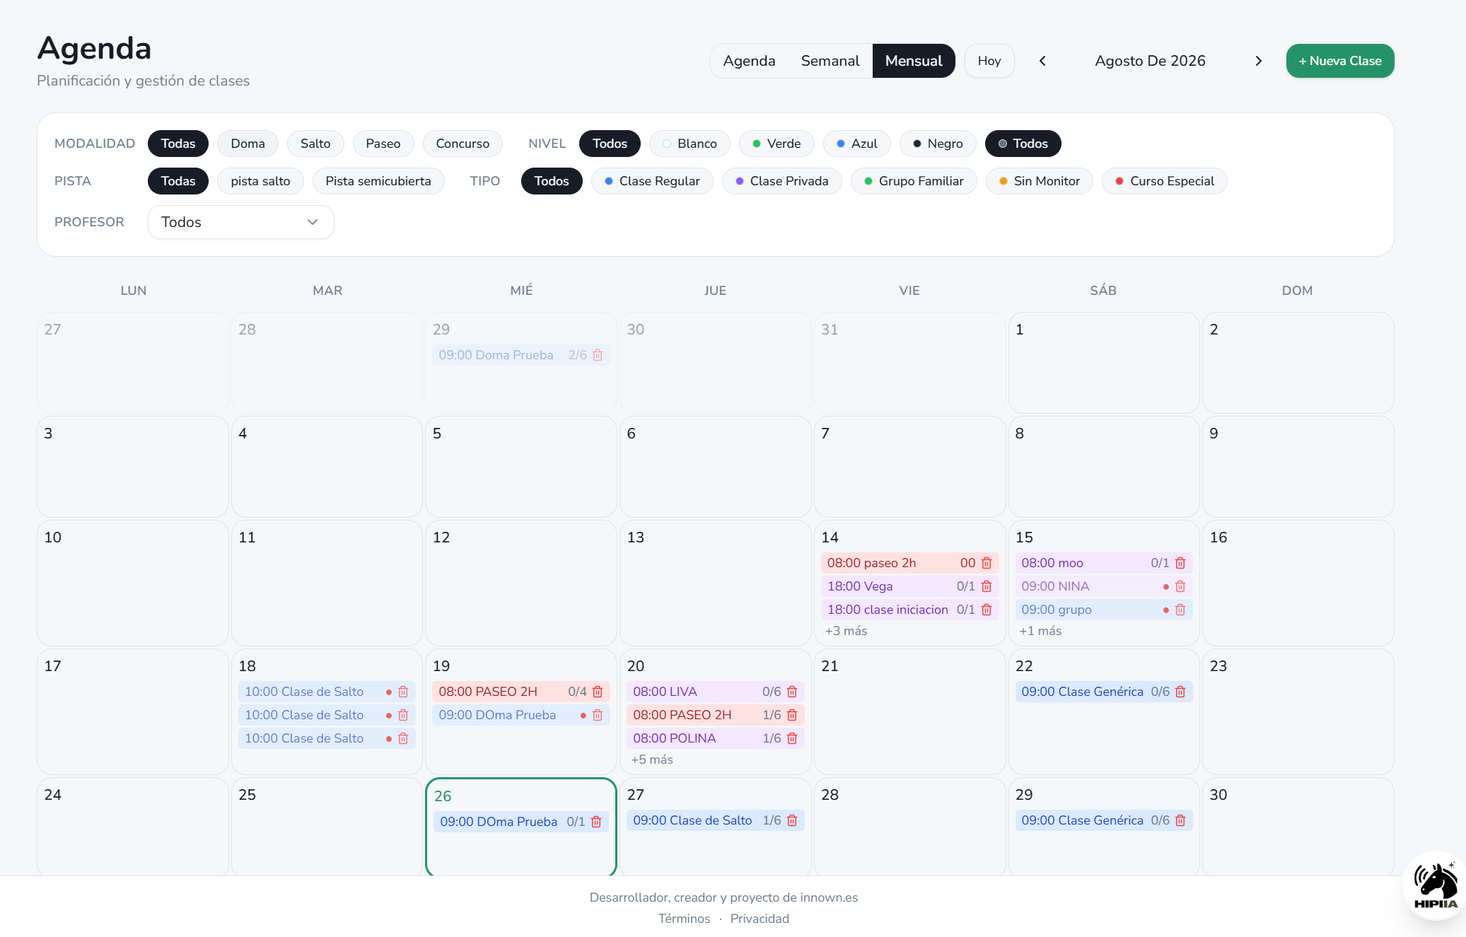This screenshot has width=1466, height=937.
Task: Filter type by Curso Especial
Action: click(1165, 181)
